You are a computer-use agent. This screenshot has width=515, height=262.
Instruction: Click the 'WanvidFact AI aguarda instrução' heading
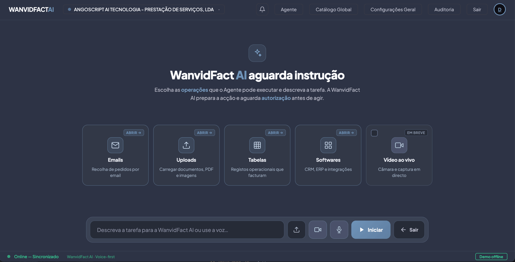[x=257, y=75]
